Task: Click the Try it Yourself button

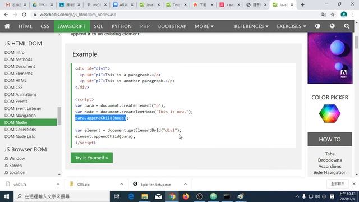Action: tap(91, 158)
